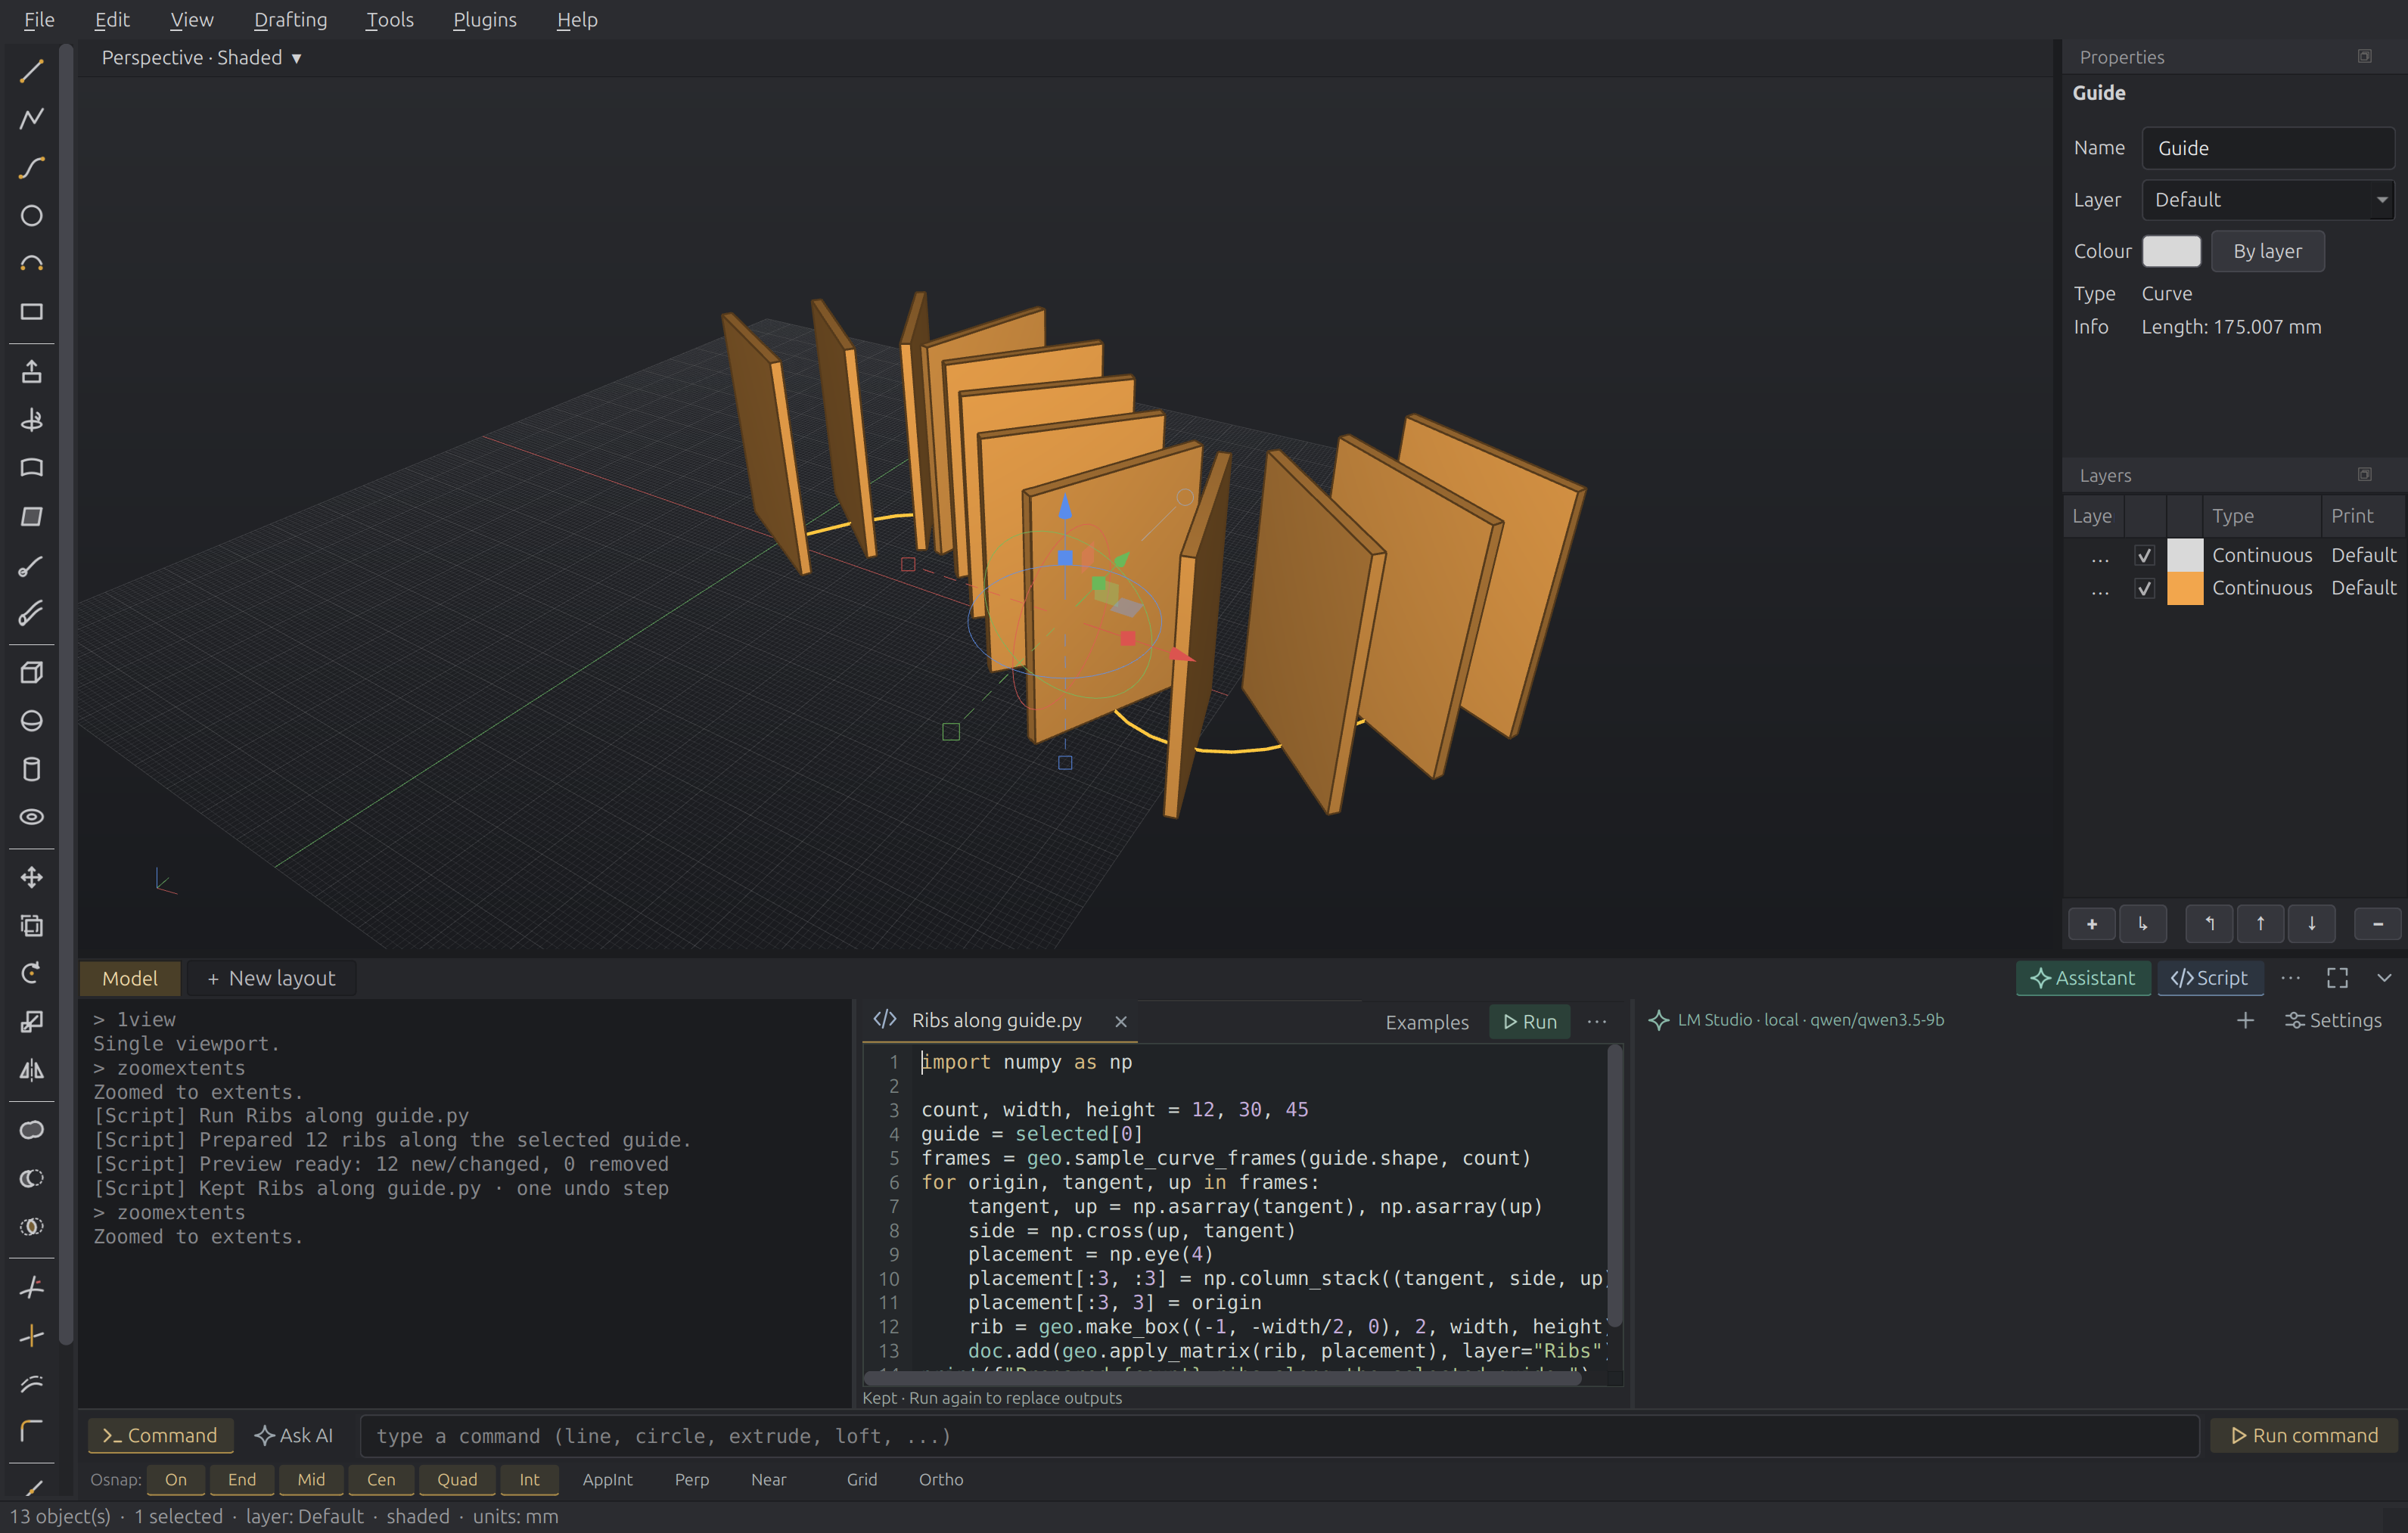Select the Fillet corner tool

pyautogui.click(x=31, y=1431)
